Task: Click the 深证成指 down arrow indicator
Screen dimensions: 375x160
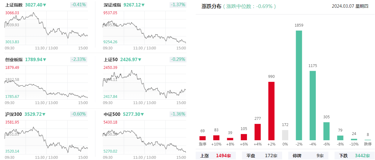Action: click(143, 5)
